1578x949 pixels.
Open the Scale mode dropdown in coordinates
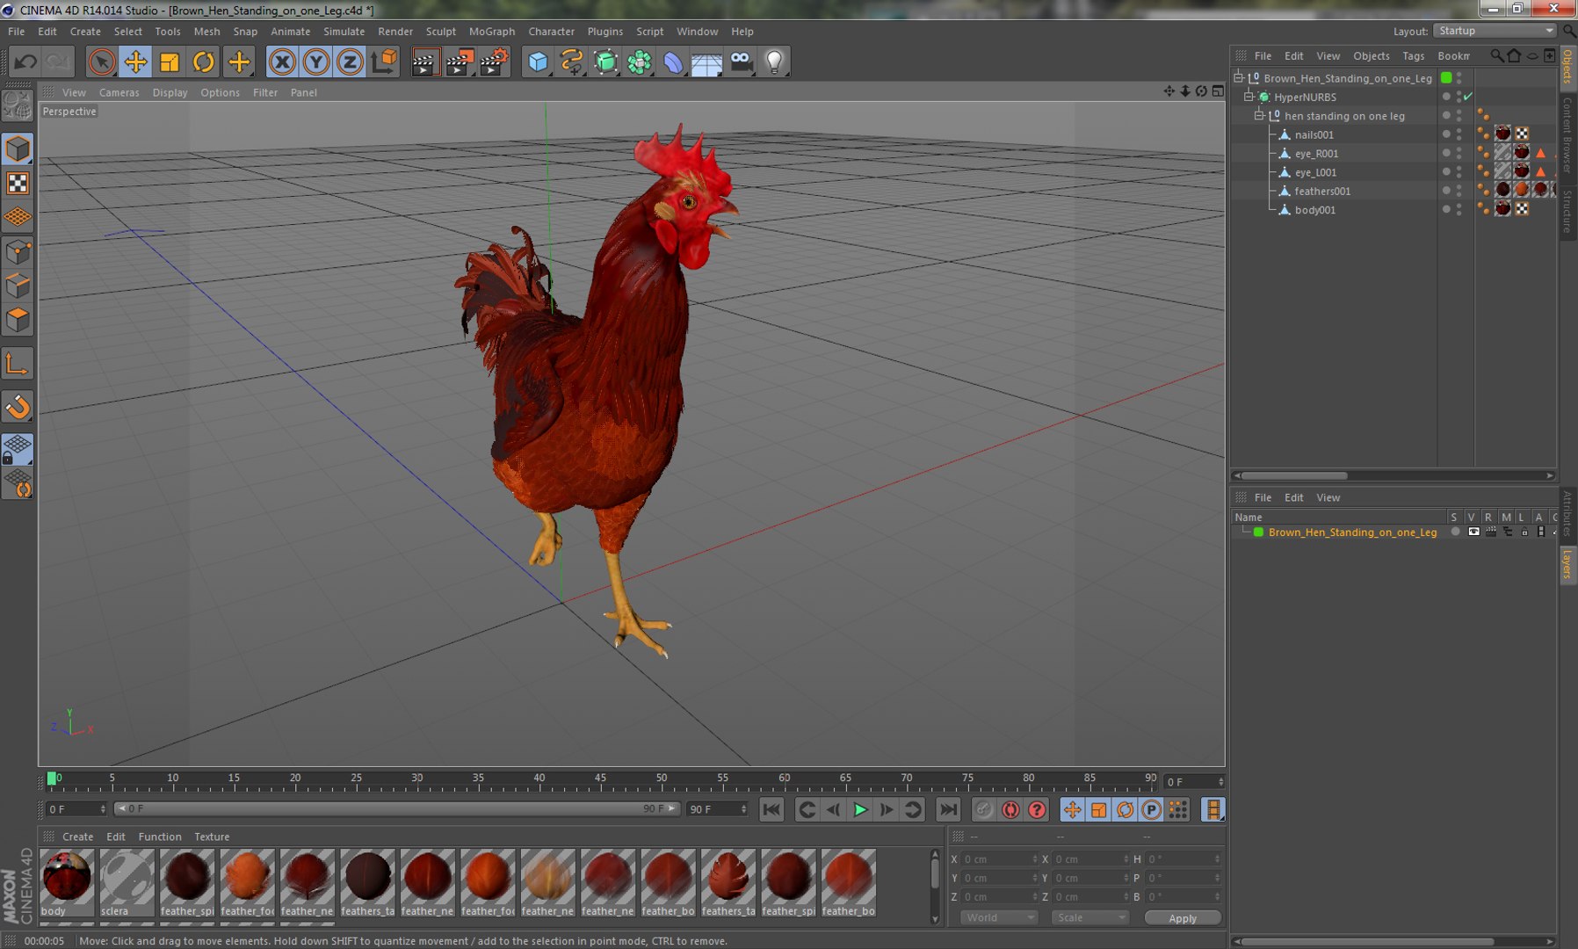1090,917
